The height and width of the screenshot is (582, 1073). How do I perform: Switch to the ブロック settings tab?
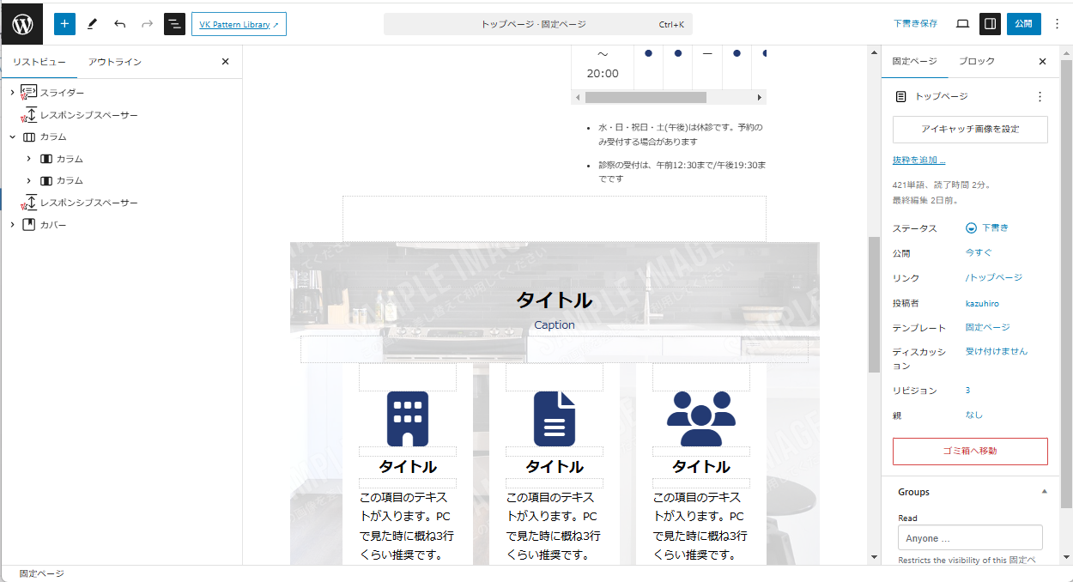[x=977, y=62]
